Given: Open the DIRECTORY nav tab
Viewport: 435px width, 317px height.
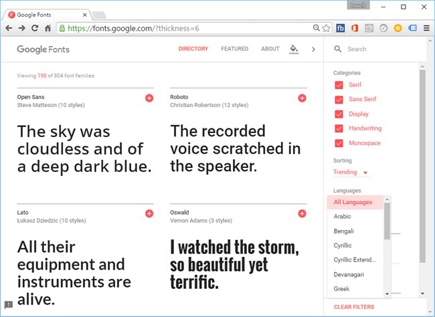Looking at the screenshot, I should click(x=193, y=49).
